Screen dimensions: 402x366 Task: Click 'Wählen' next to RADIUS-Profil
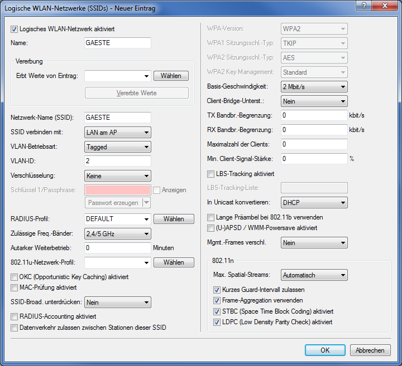coord(174,219)
